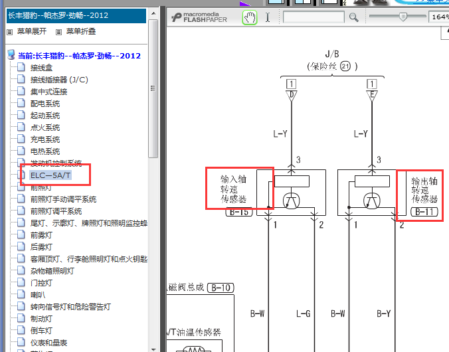The image size is (449, 352).
Task: Click page icon next to 仪表和量表
Action: coord(21,342)
